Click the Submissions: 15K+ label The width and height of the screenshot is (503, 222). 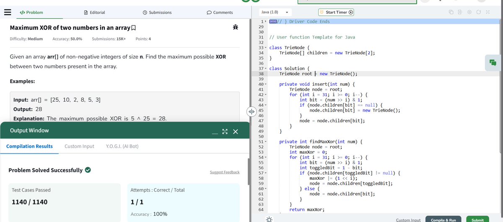109,39
